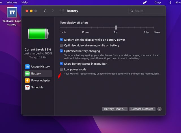Go back with the left chevron
This screenshot has width=181, height=133.
coord(45,11)
